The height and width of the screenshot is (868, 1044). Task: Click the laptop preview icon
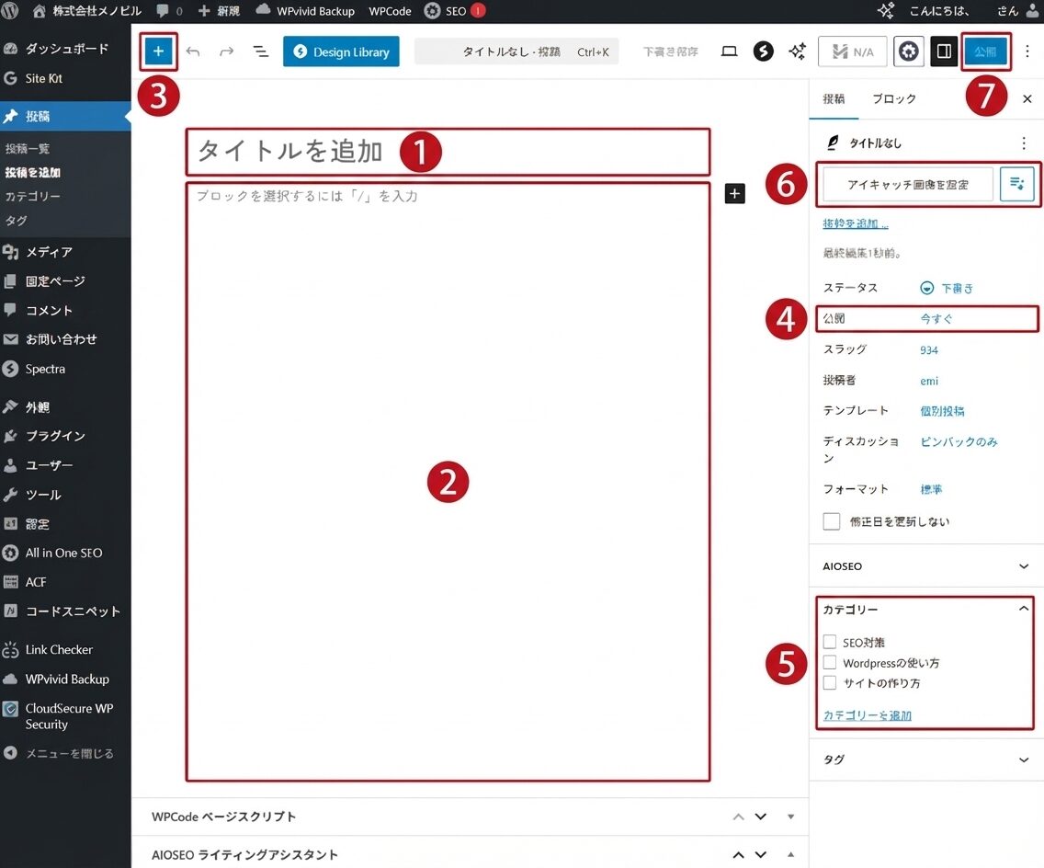(729, 51)
